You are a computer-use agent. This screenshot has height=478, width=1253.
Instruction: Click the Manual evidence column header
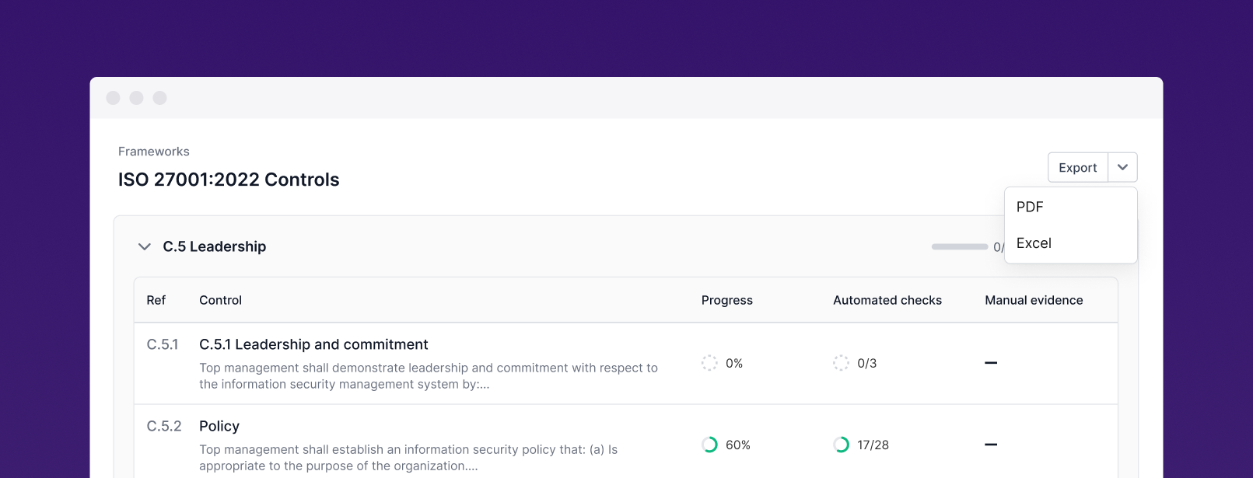pyautogui.click(x=1034, y=300)
